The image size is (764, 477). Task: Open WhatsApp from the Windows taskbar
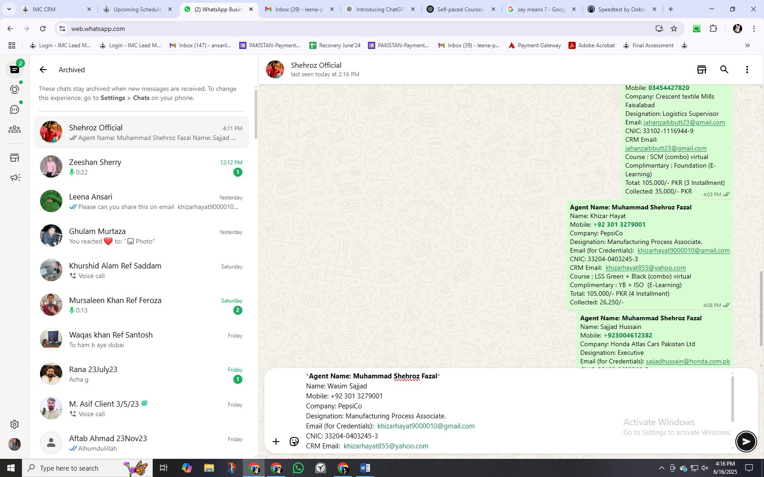coord(298,468)
